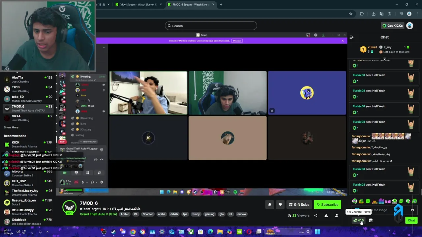Click the notification bell for 7MOD_6
Screen dimensions: 422x237
coord(269,204)
